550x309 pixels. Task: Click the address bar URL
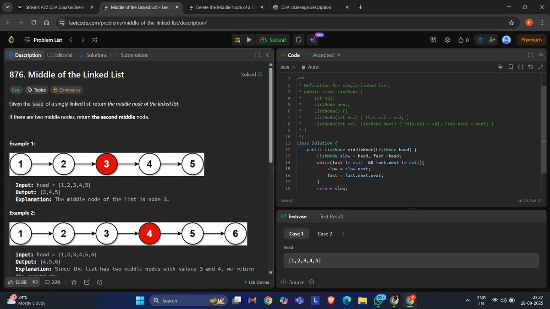137,22
